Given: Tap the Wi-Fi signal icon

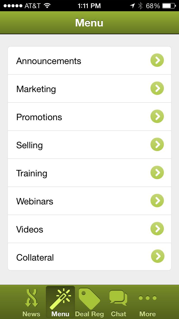Looking at the screenshot, I should coord(47,6).
